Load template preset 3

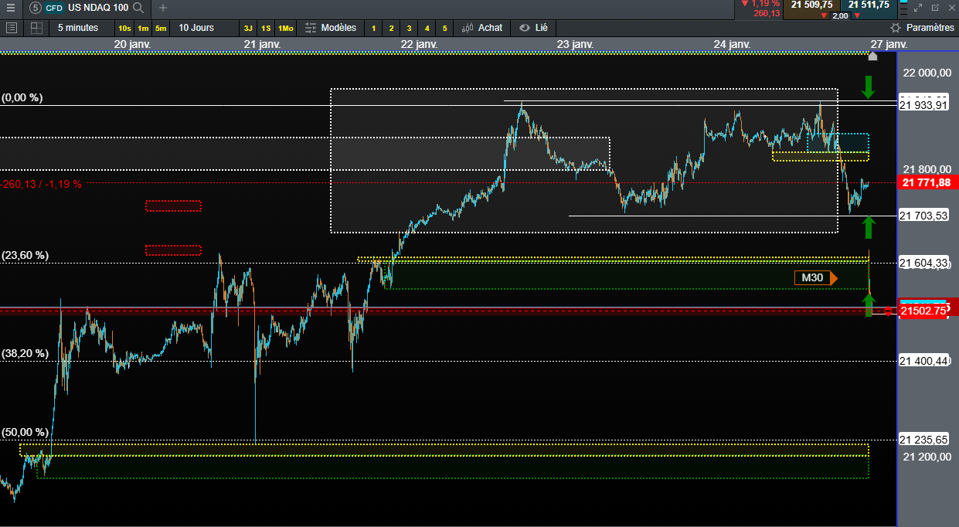(410, 29)
